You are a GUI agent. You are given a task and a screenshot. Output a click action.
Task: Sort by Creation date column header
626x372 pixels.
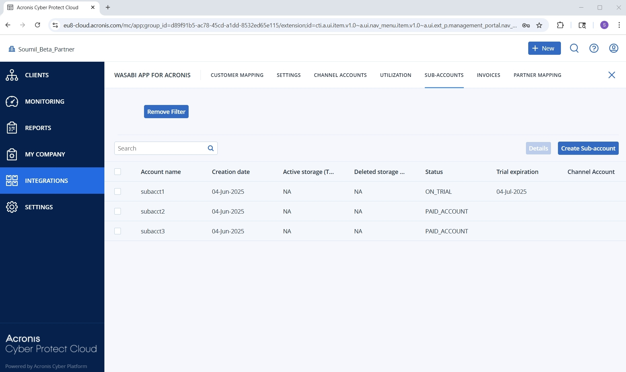tap(231, 172)
